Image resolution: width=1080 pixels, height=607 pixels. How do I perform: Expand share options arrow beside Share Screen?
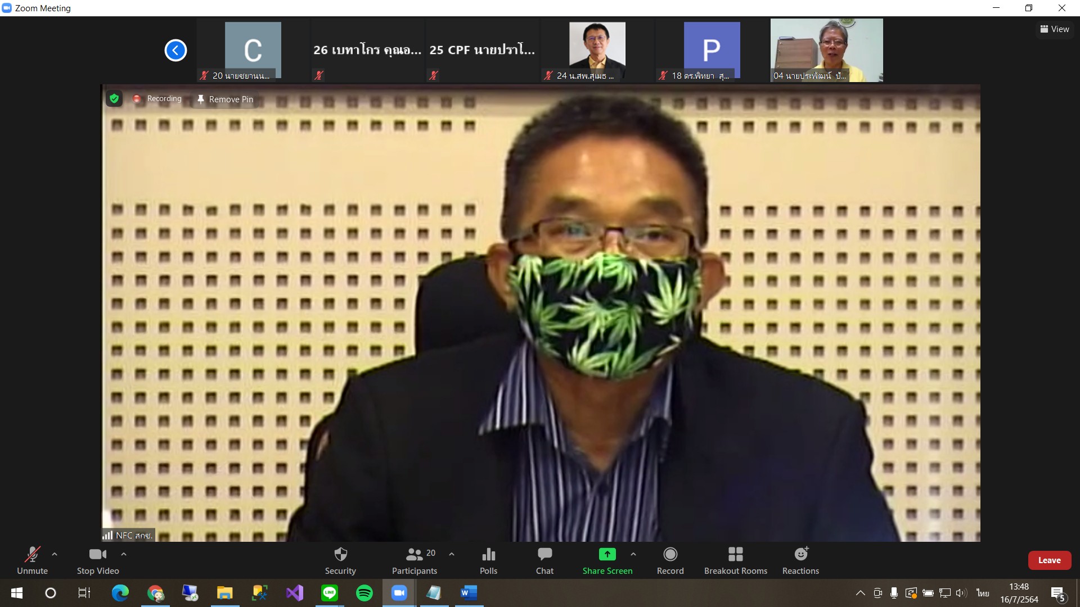633,554
